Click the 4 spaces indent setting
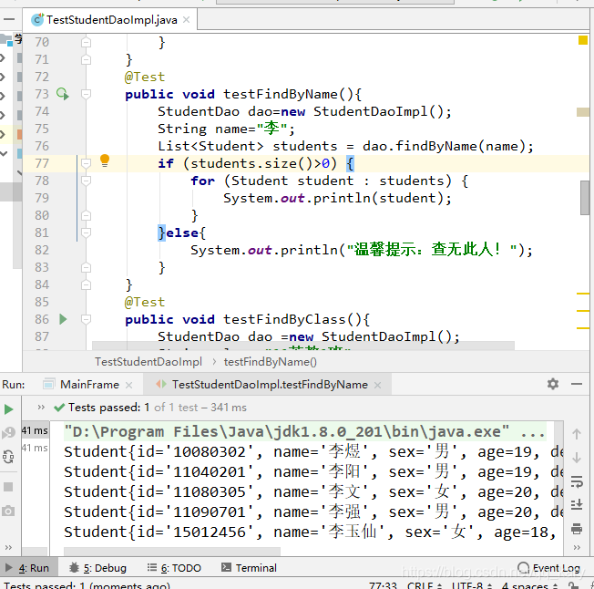This screenshot has height=589, width=594. (529, 585)
